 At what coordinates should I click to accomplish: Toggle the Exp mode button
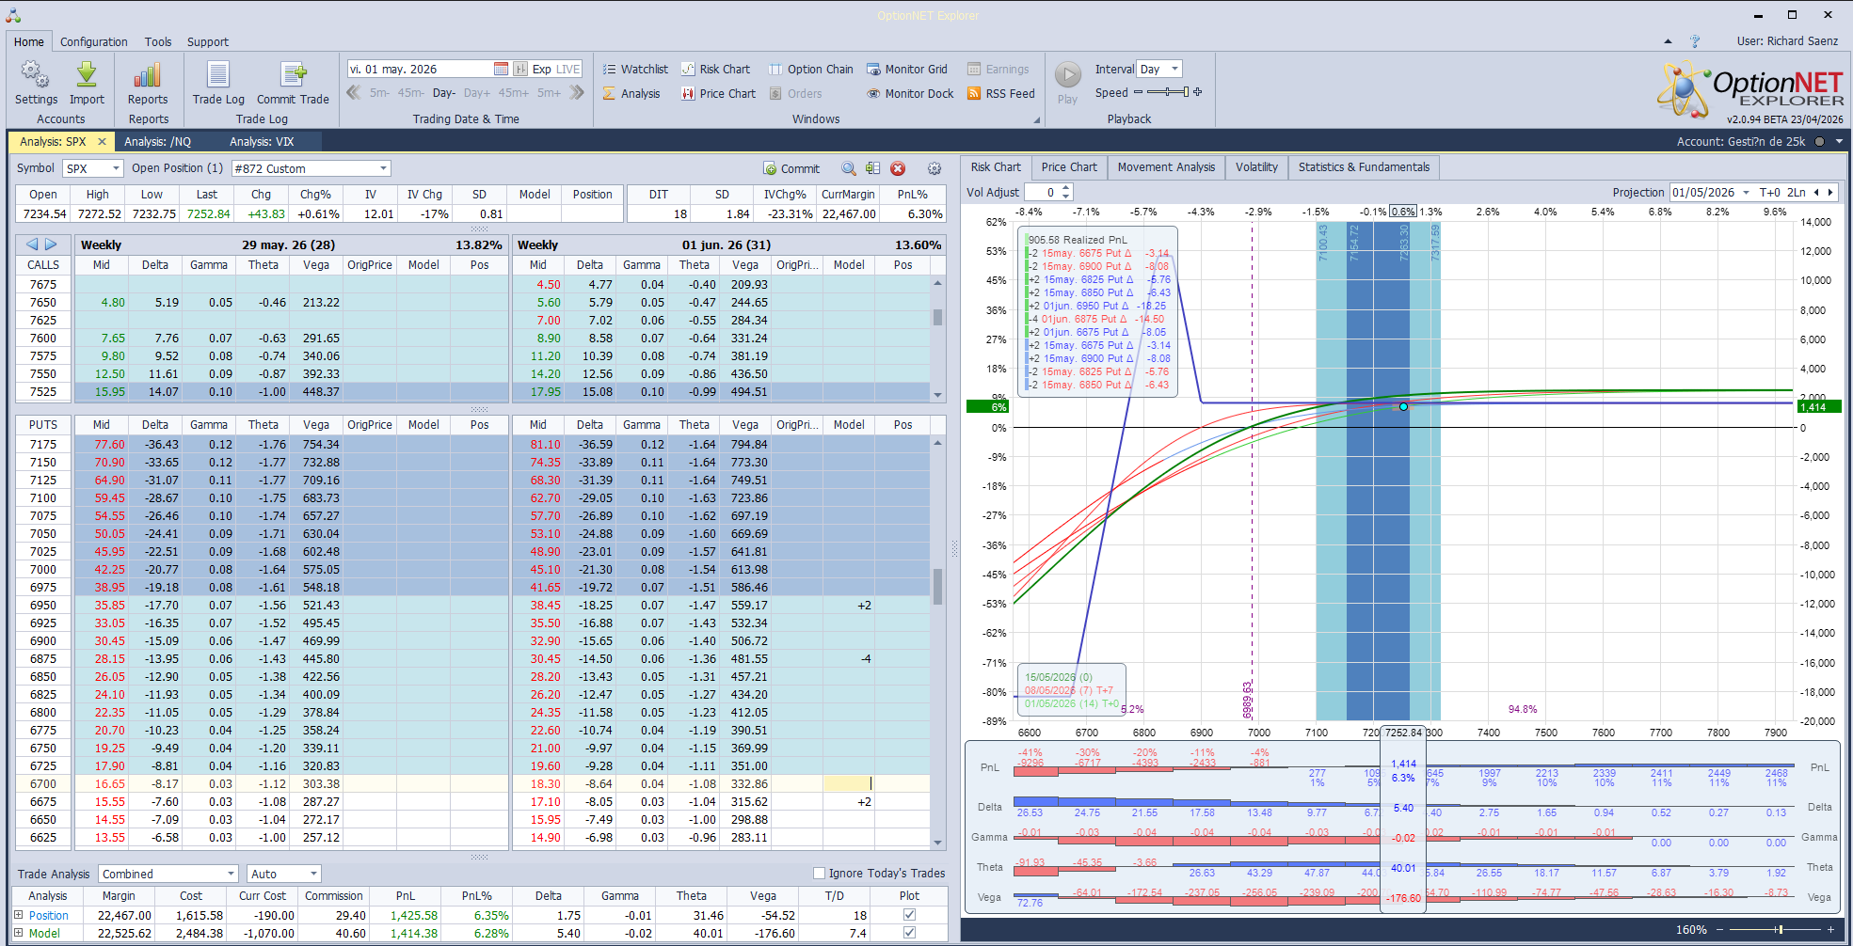[541, 69]
